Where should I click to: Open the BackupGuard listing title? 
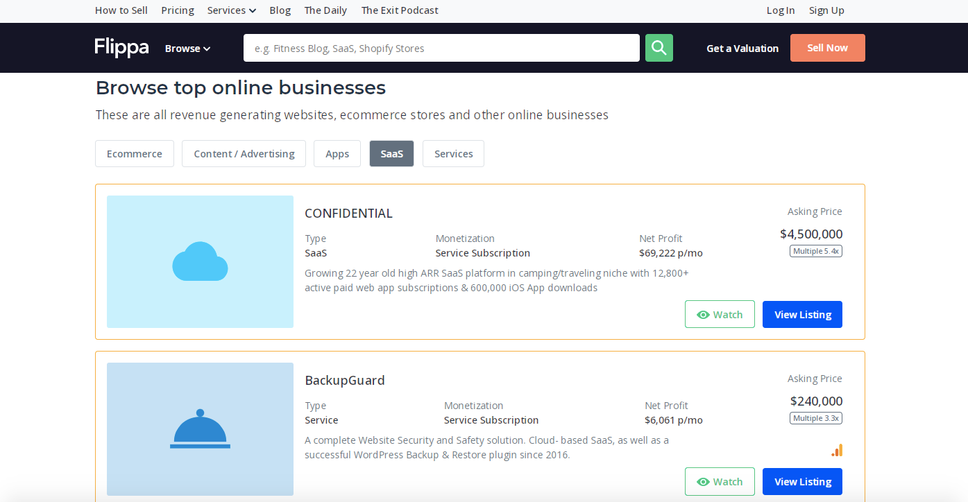coord(345,381)
